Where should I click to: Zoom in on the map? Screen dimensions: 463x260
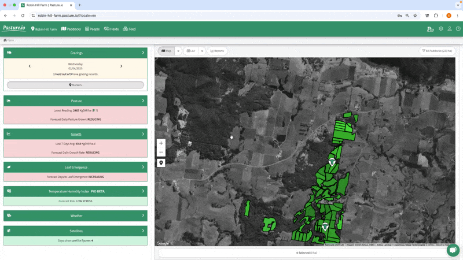(x=161, y=143)
